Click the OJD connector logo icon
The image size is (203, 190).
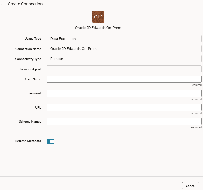point(98,17)
